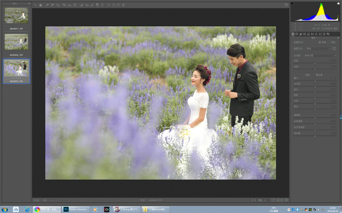Switch to the Effects (fx) panel tab
The width and height of the screenshot is (342, 213).
coord(316,34)
